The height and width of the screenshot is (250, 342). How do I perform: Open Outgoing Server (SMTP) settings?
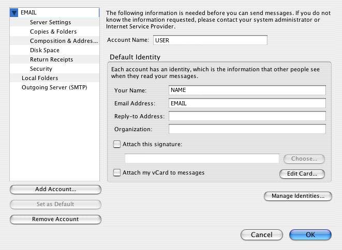click(54, 87)
